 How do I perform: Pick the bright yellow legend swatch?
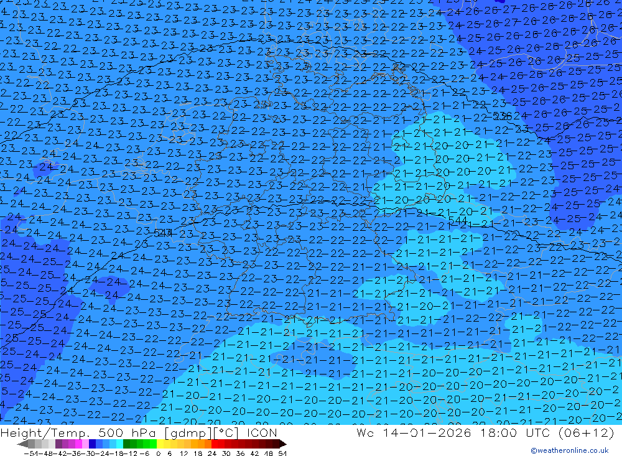tap(160, 444)
